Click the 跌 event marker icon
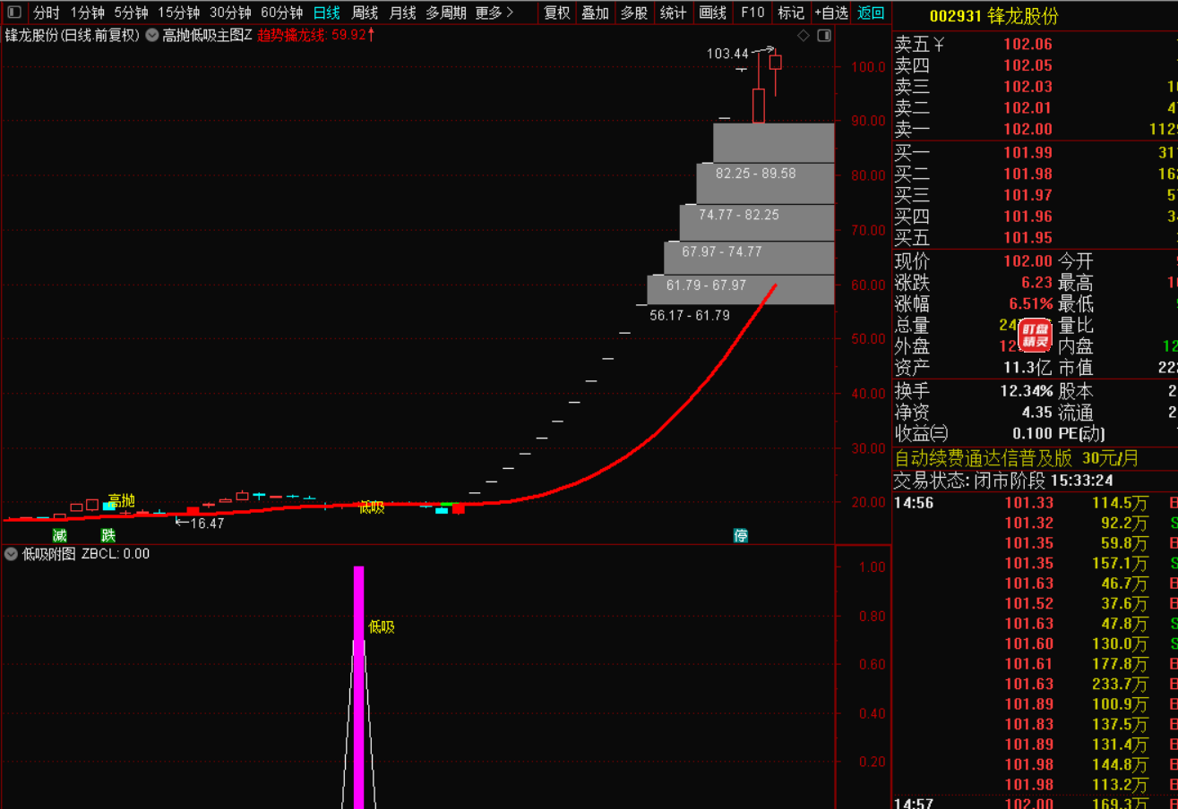Image resolution: width=1178 pixels, height=809 pixels. 108,536
